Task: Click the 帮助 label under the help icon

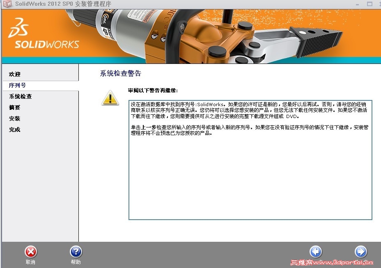Action: (76, 262)
